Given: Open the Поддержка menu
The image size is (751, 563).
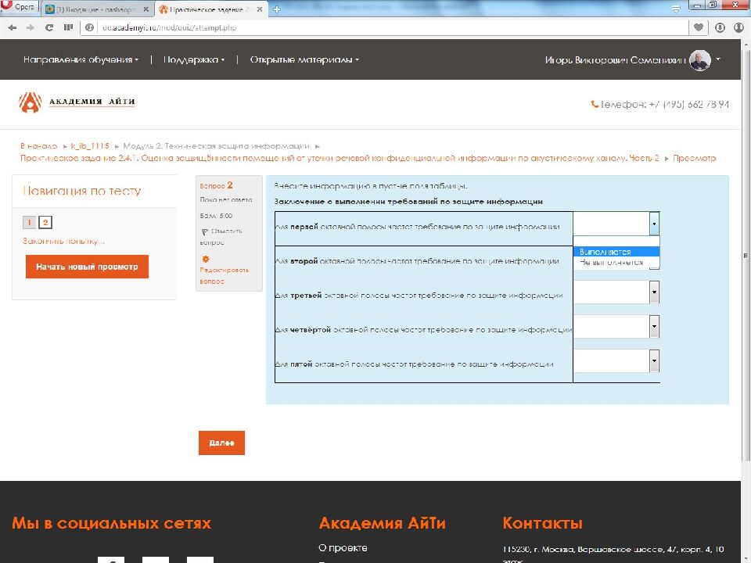Looking at the screenshot, I should (x=192, y=59).
